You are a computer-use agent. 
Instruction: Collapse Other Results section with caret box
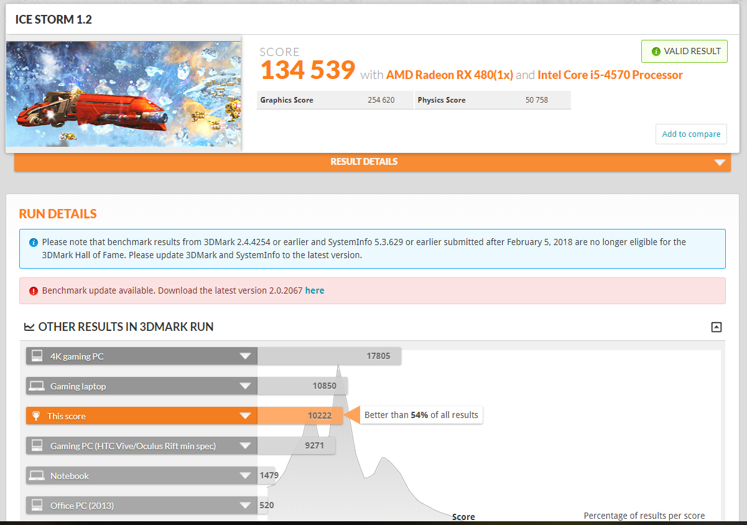[717, 327]
